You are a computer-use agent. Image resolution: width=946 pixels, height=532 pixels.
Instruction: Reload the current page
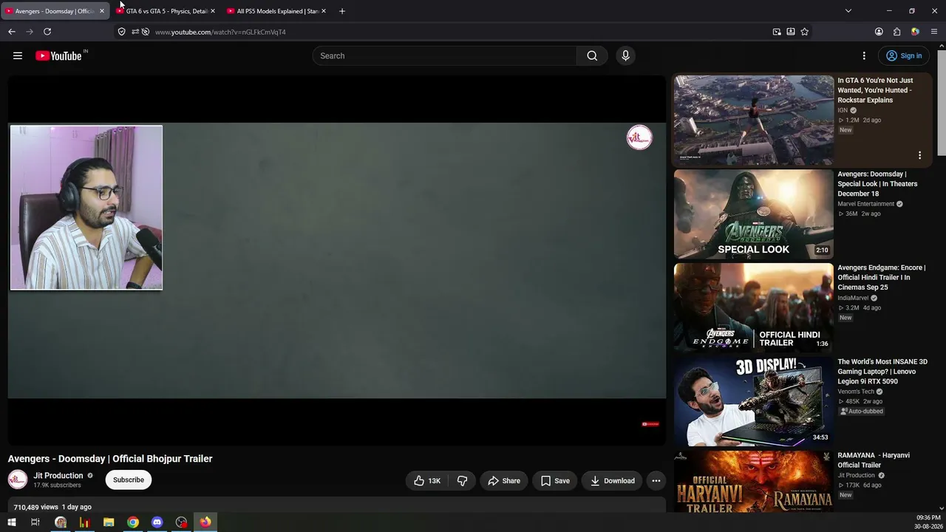click(x=47, y=32)
